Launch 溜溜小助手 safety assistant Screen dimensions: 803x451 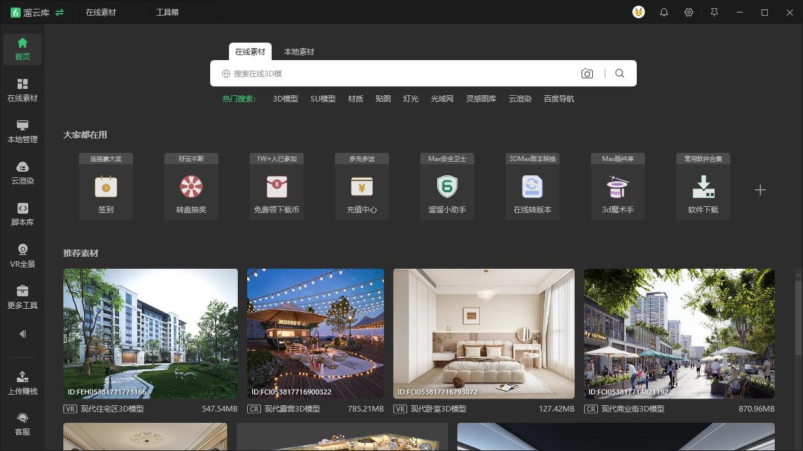pyautogui.click(x=447, y=188)
